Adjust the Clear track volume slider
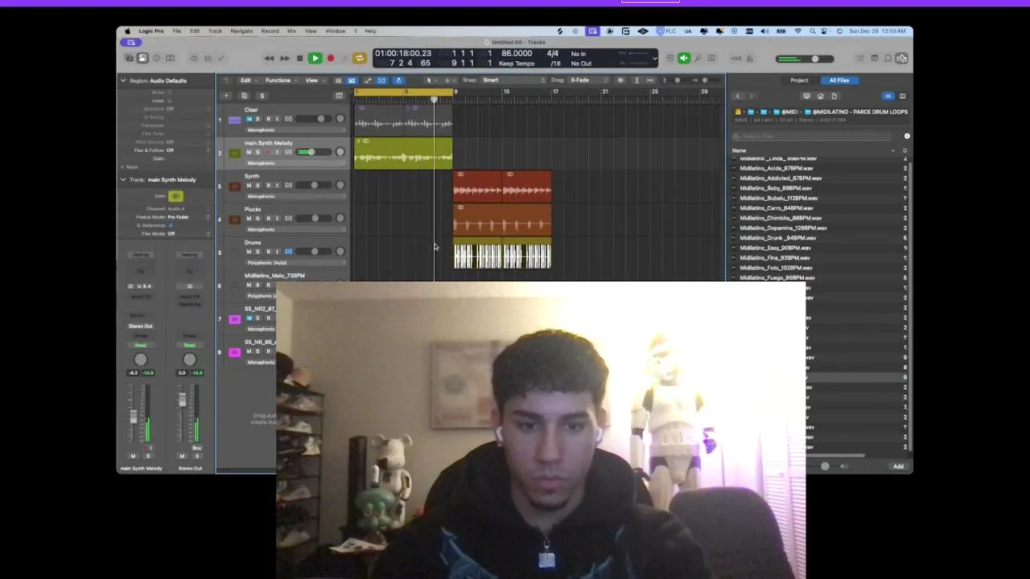This screenshot has height=579, width=1030. [314, 119]
